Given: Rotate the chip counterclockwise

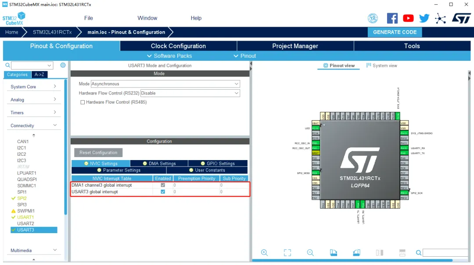Looking at the screenshot, I should (x=356, y=253).
